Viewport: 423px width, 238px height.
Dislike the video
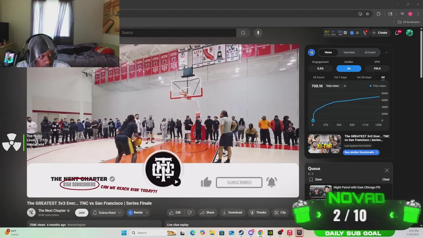coord(190,213)
